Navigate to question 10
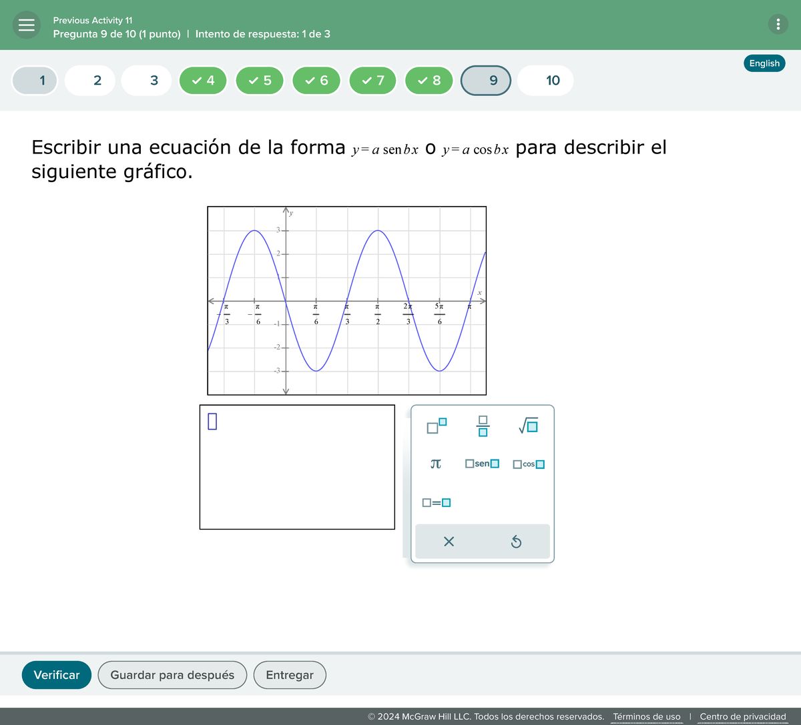This screenshot has width=801, height=725. click(x=545, y=80)
